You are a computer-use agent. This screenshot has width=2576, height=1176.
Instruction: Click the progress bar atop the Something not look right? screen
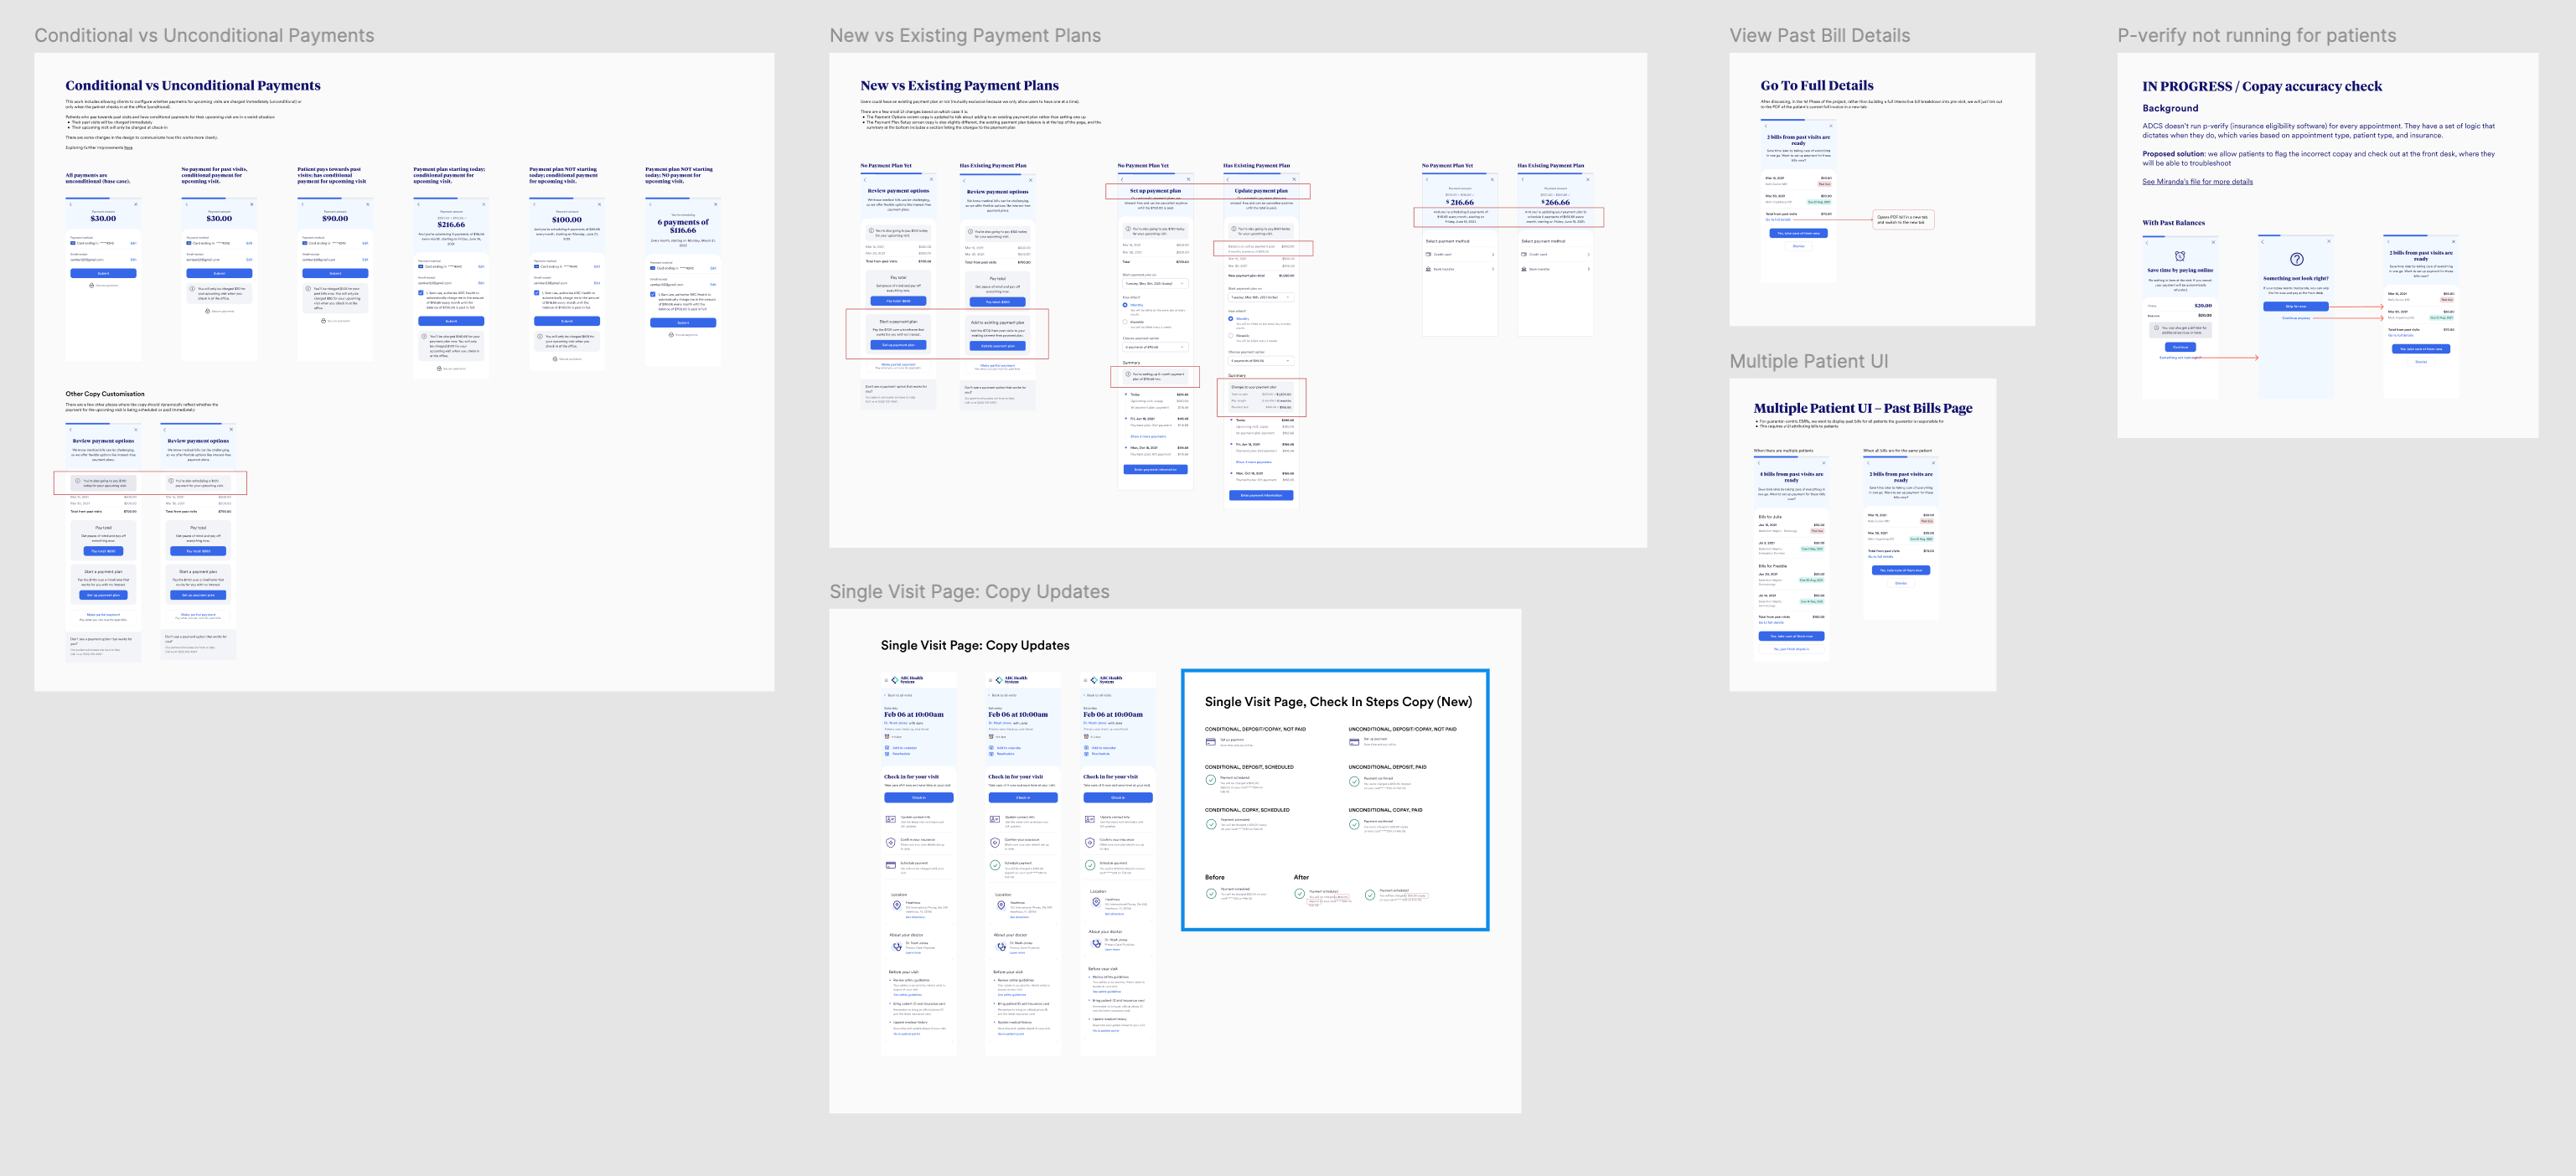click(x=2295, y=236)
